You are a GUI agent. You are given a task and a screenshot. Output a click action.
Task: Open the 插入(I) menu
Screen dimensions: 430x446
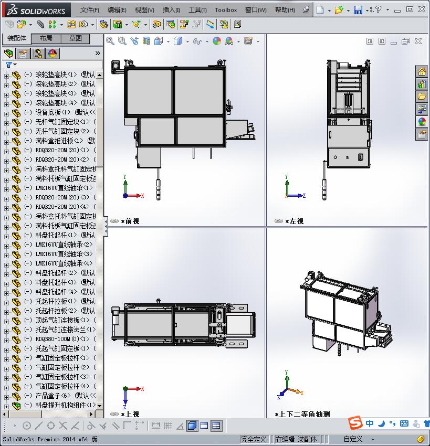pos(171,10)
